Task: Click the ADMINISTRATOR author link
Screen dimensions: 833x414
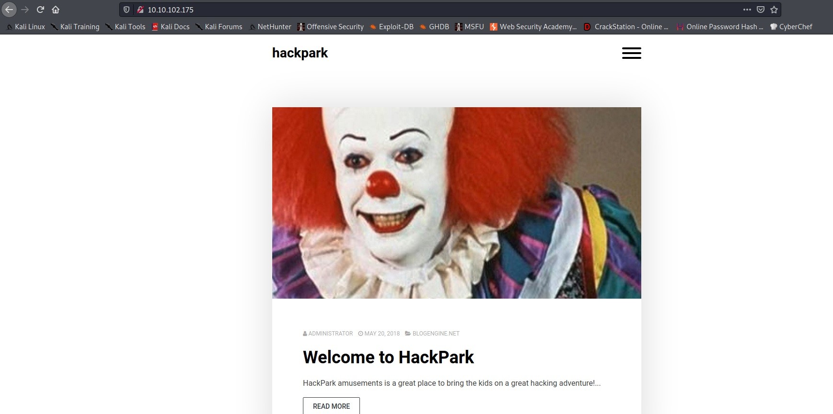Action: (330, 334)
